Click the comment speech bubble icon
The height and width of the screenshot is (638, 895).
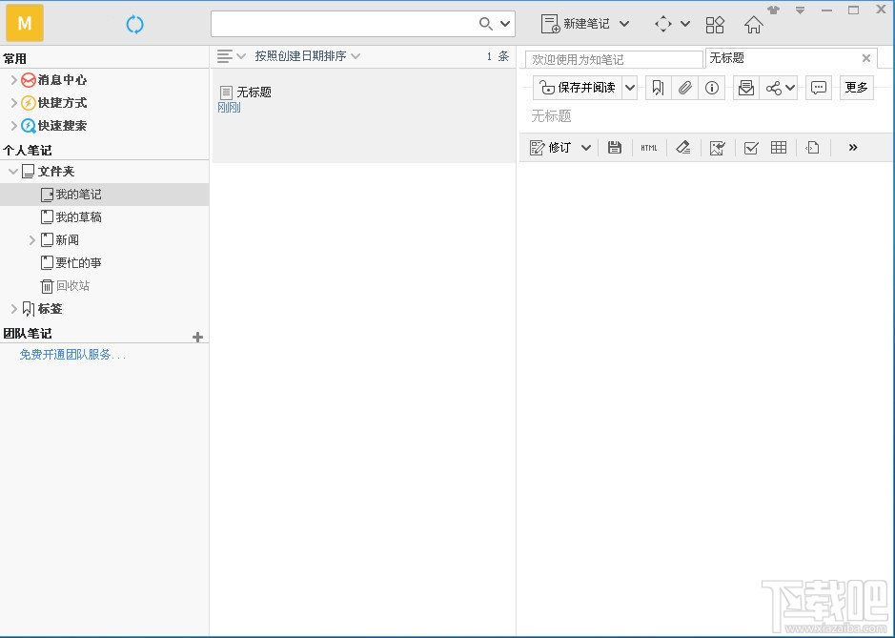click(819, 88)
